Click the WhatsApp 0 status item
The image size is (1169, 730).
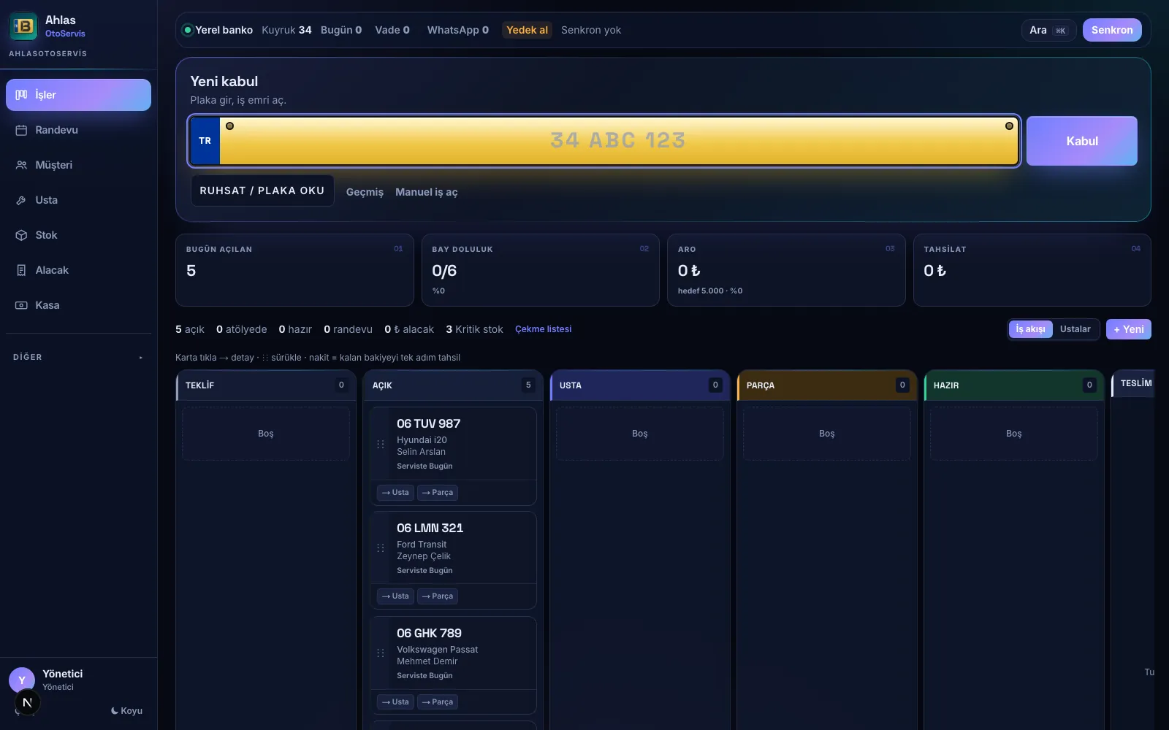[457, 30]
